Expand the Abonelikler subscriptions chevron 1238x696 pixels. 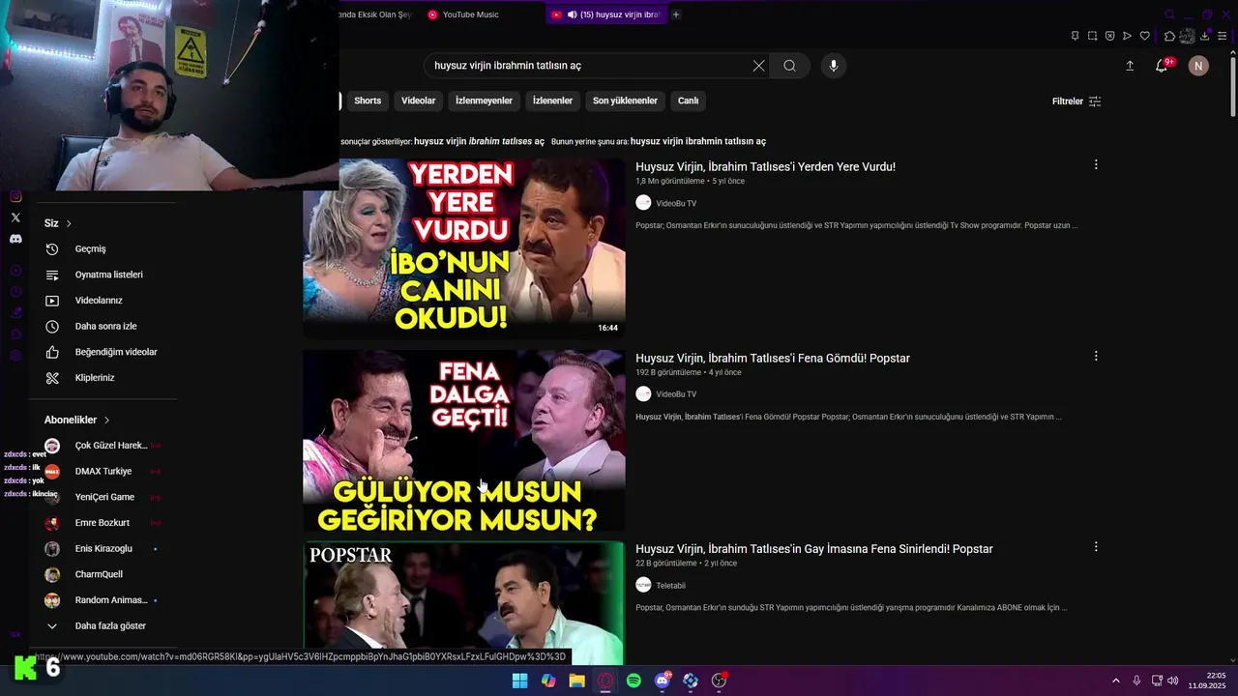106,420
